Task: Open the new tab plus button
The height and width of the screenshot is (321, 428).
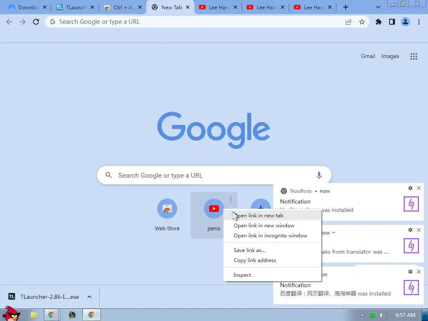Action: 346,8
